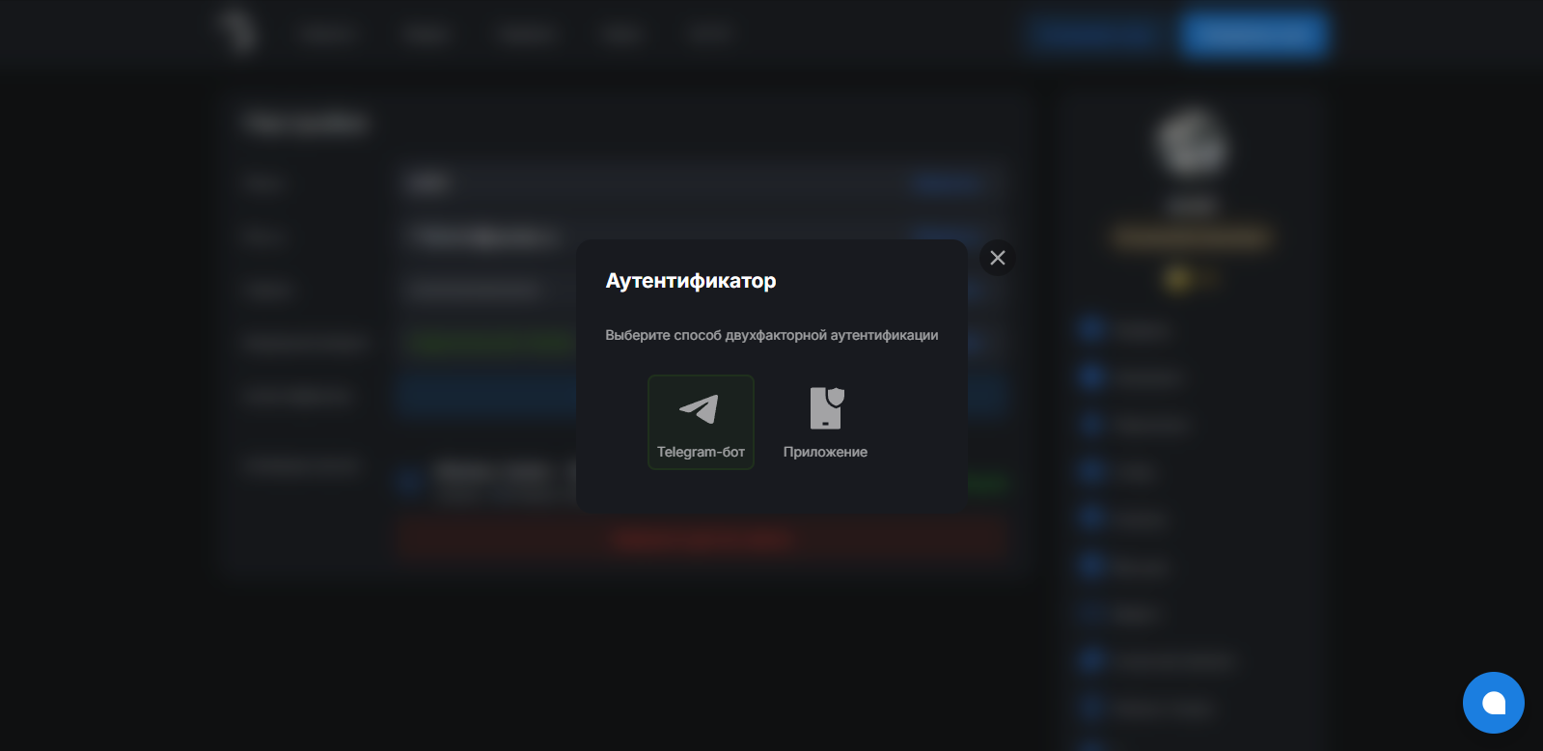Open the blue support chat bubble
1543x751 pixels.
(1494, 703)
